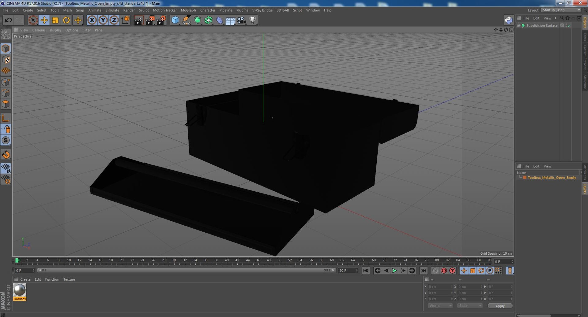Toggle Position keyframe recording icon
Screen dimensions: 588x317
pos(464,271)
